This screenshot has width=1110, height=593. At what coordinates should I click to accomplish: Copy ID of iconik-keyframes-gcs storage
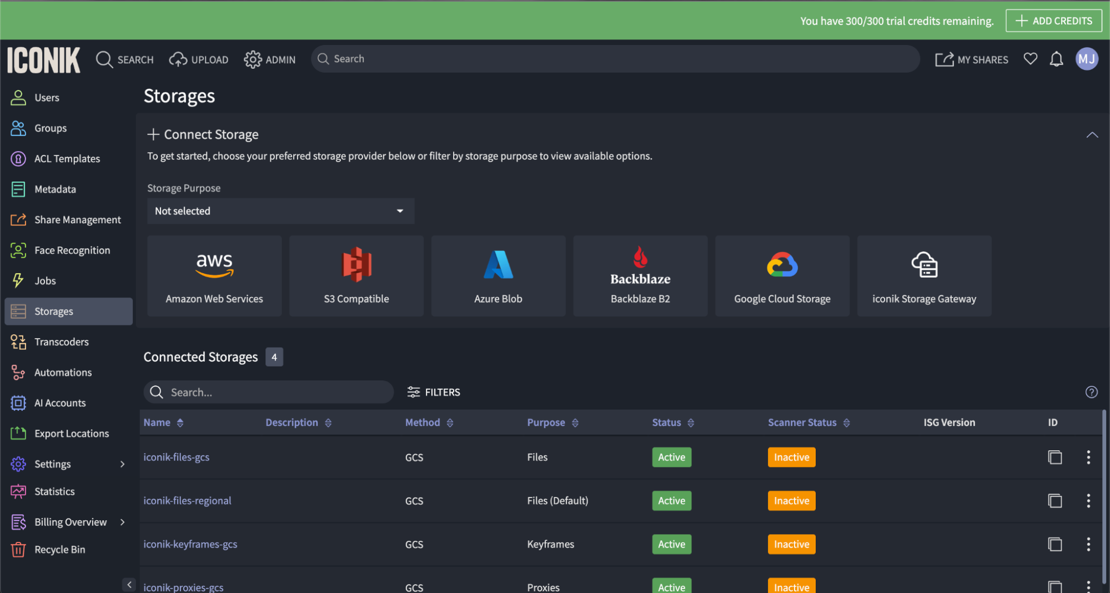pos(1054,544)
